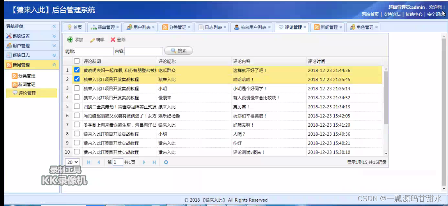This screenshot has width=448, height=206.
Task: Close the 角色管理 tab
Action: 376,27
